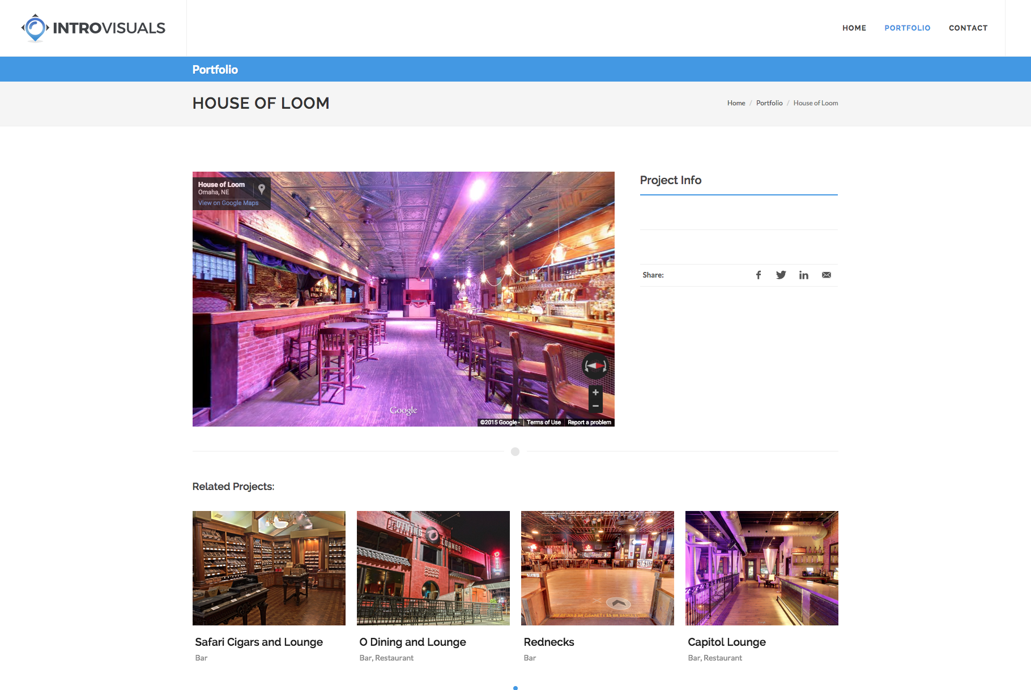This screenshot has width=1031, height=690.
Task: Open the Portfolio breadcrumb link
Action: tap(769, 103)
